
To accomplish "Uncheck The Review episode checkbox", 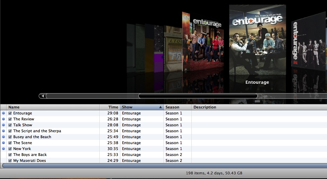I will tap(10, 119).
